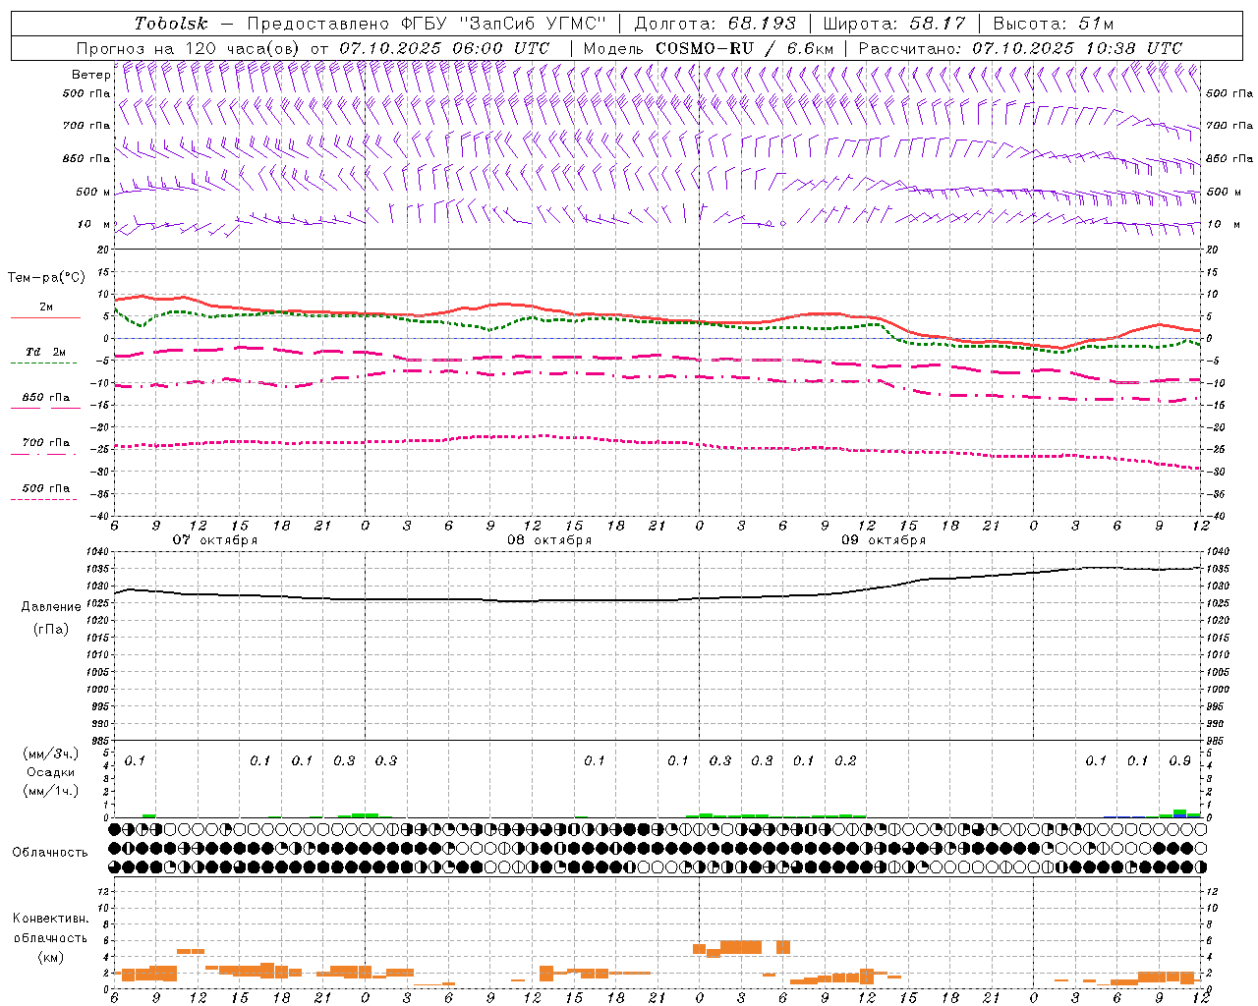Click the 0.9 precipitation value
This screenshot has height=1006, width=1258.
tap(1180, 761)
